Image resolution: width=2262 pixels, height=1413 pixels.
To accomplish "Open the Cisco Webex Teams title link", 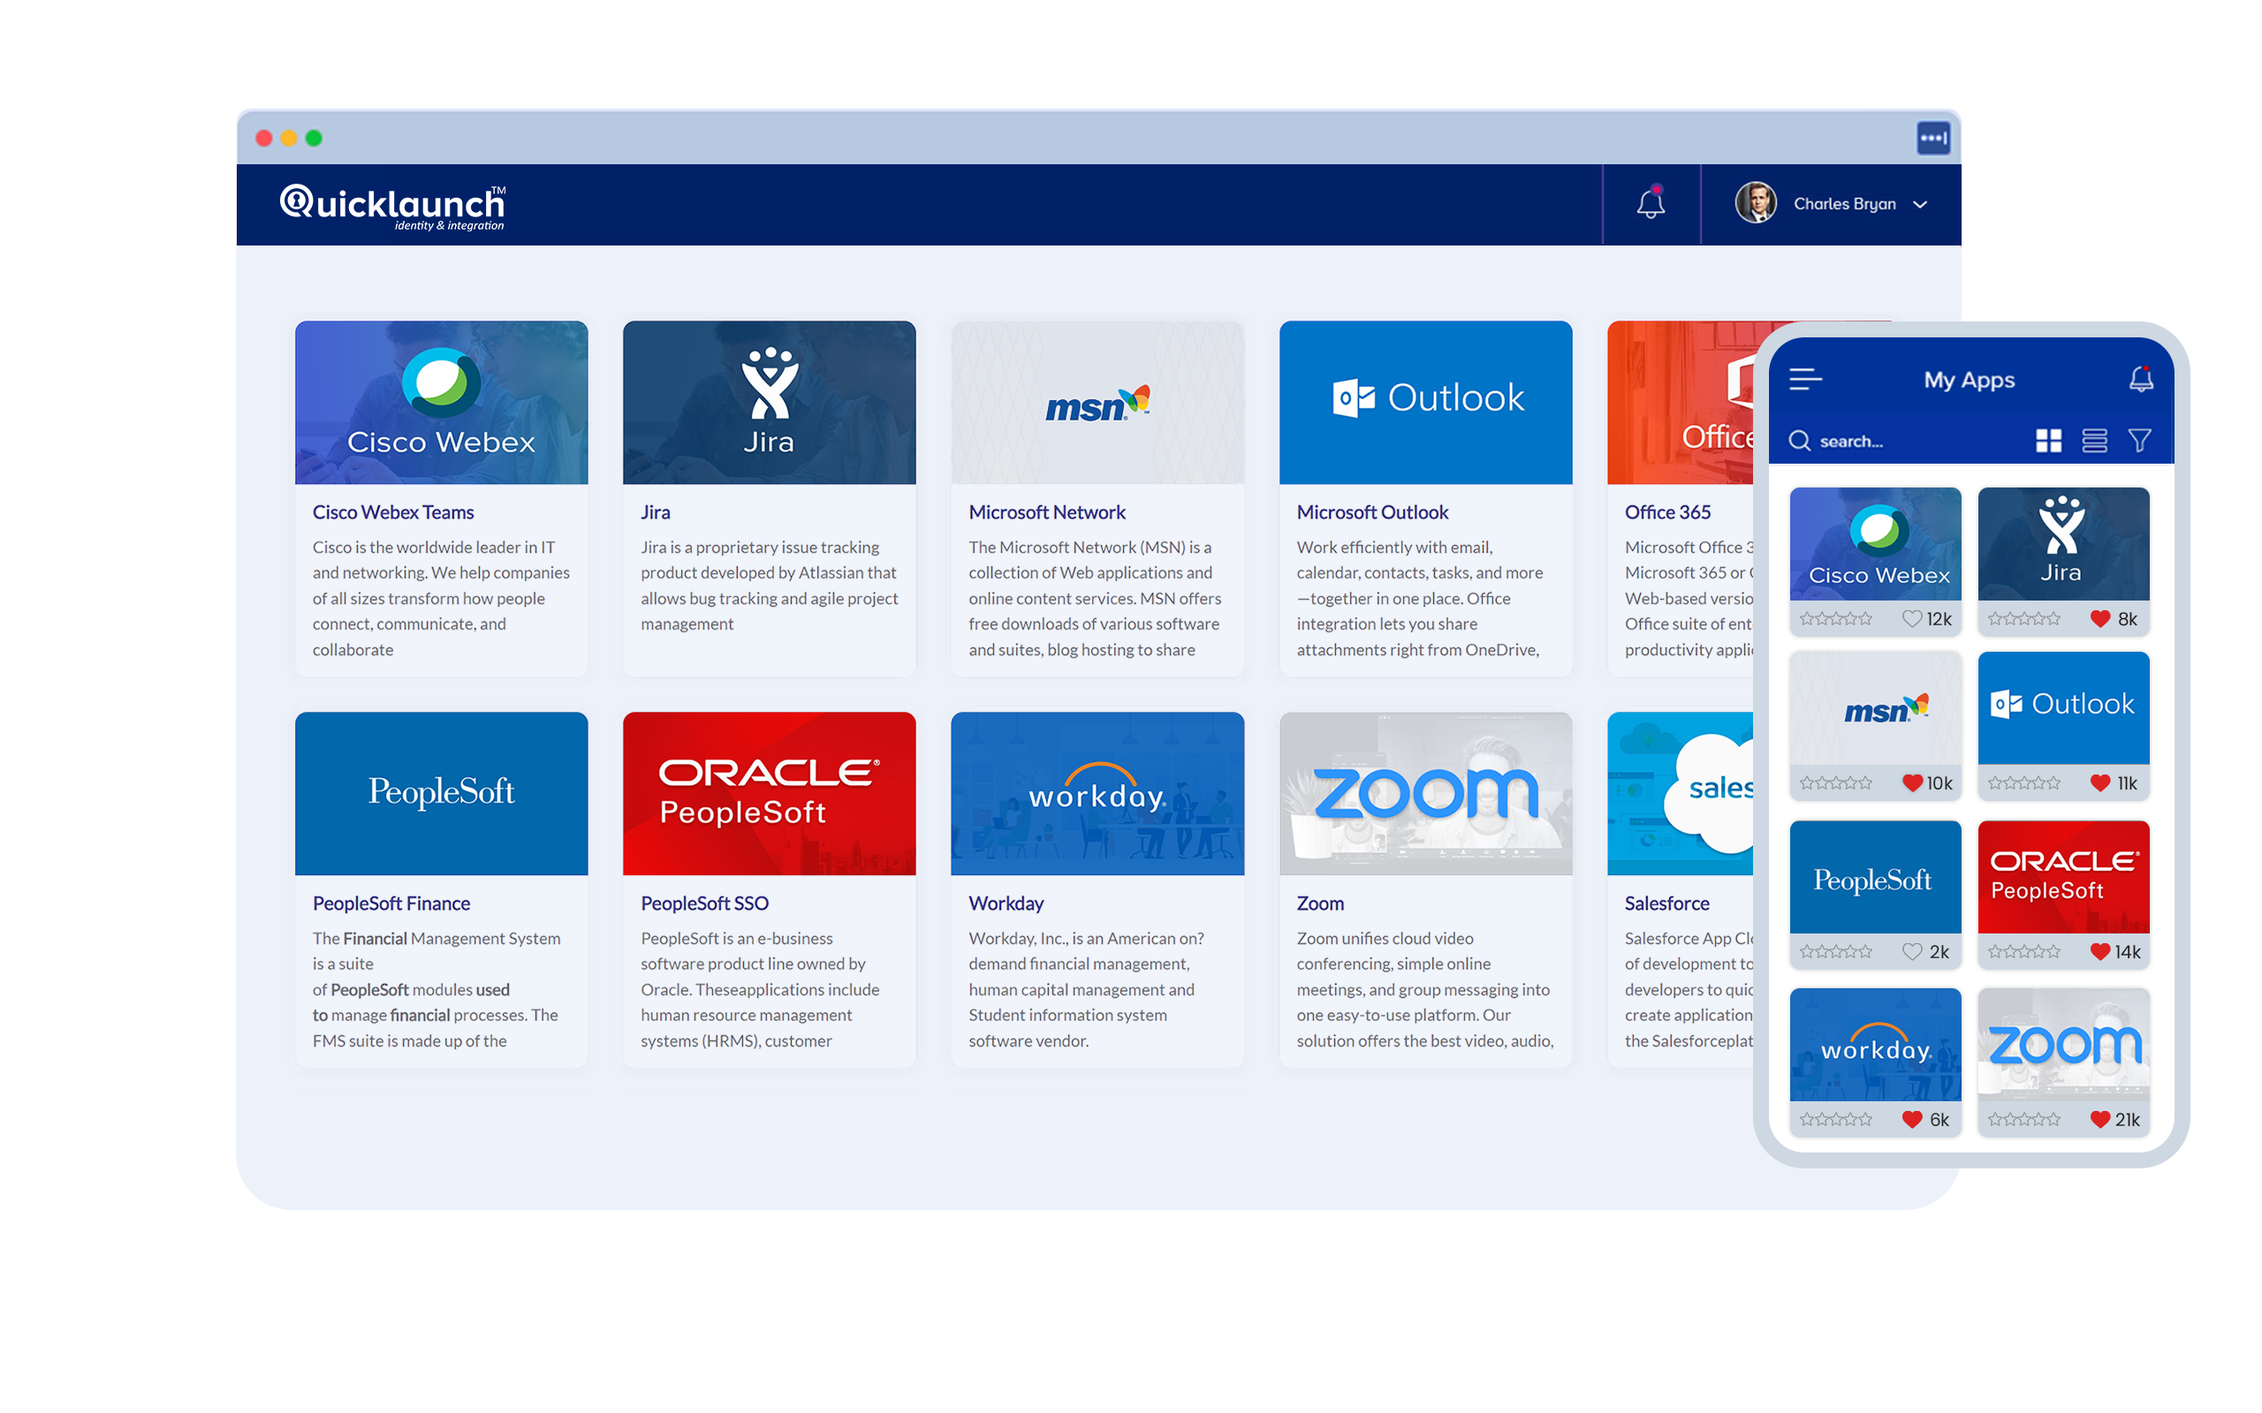I will tap(393, 512).
